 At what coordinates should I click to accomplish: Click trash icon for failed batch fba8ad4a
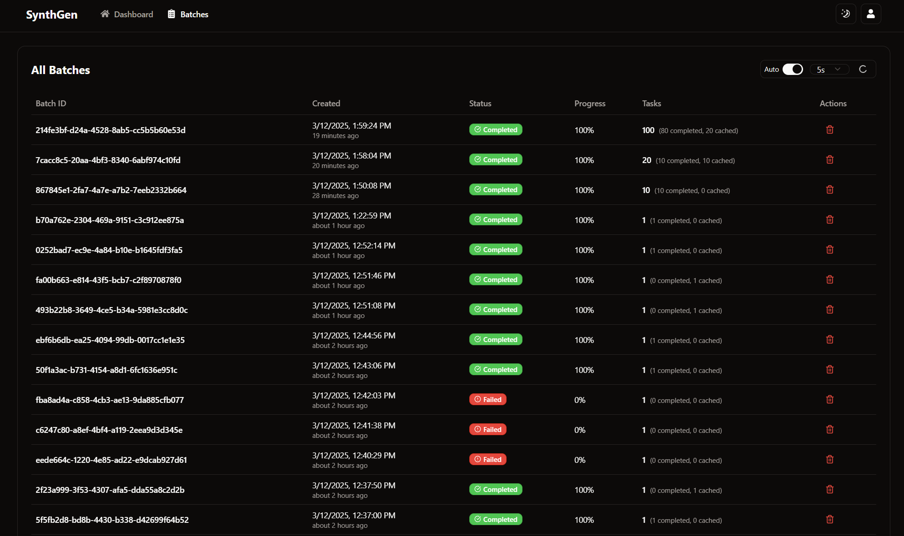[x=829, y=400]
